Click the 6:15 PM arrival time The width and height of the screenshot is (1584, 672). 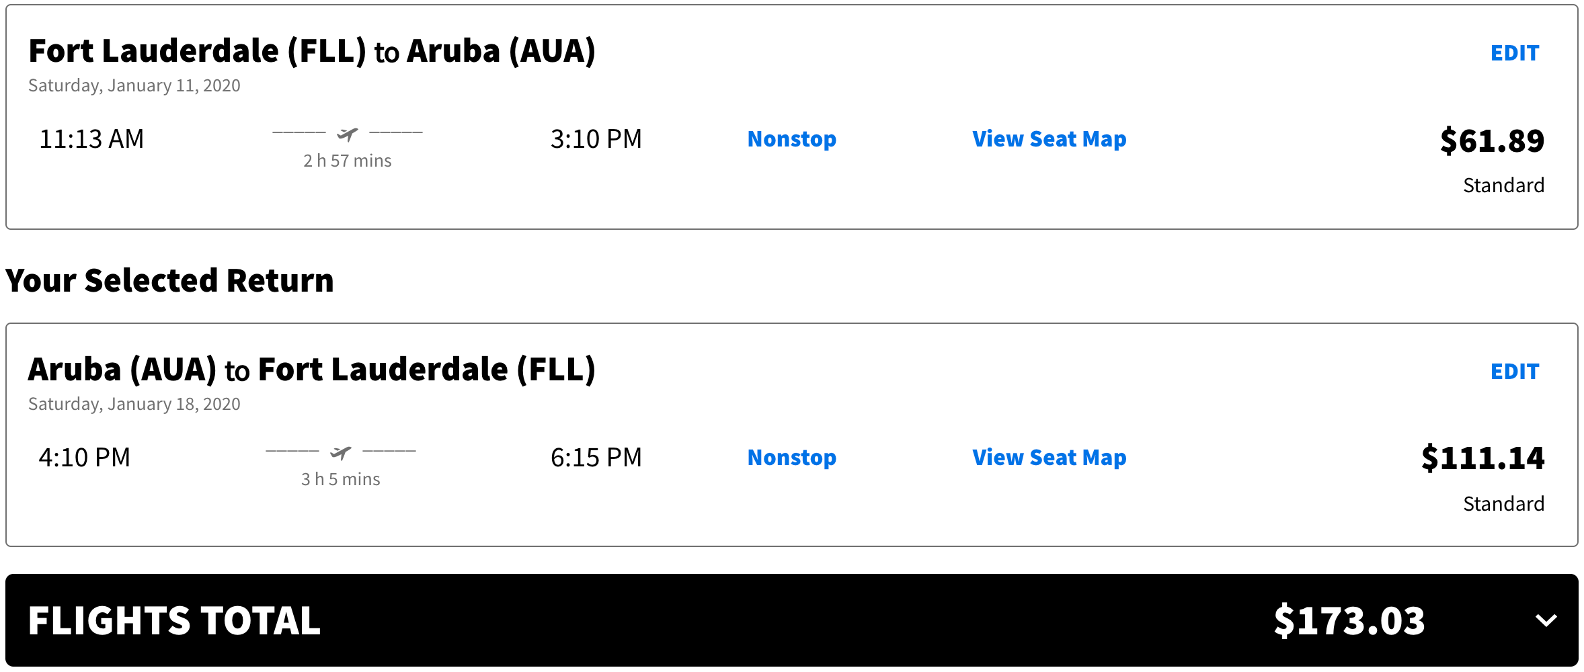pyautogui.click(x=596, y=458)
